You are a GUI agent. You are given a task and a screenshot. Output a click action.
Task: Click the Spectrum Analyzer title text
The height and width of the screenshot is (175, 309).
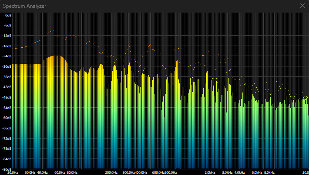click(x=25, y=6)
